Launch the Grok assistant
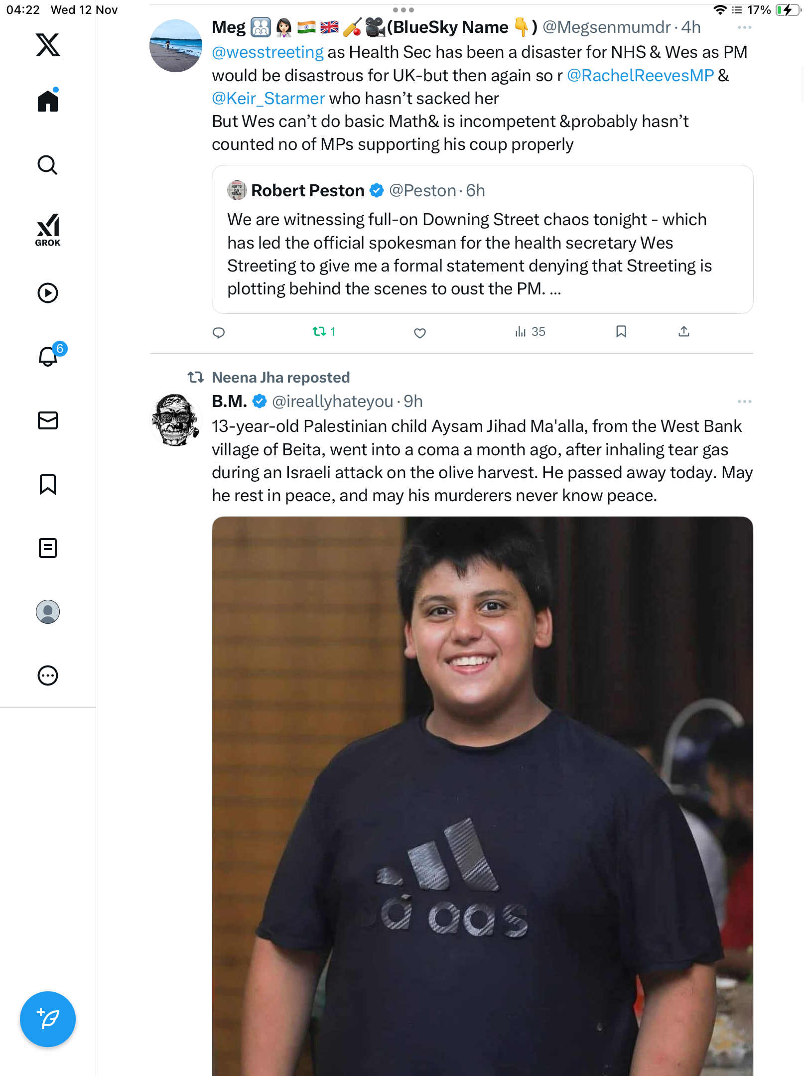Image resolution: width=807 pixels, height=1076 pixels. 48,230
